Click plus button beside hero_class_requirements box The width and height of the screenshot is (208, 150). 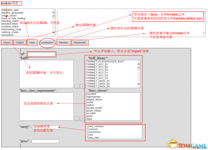tap(83, 119)
